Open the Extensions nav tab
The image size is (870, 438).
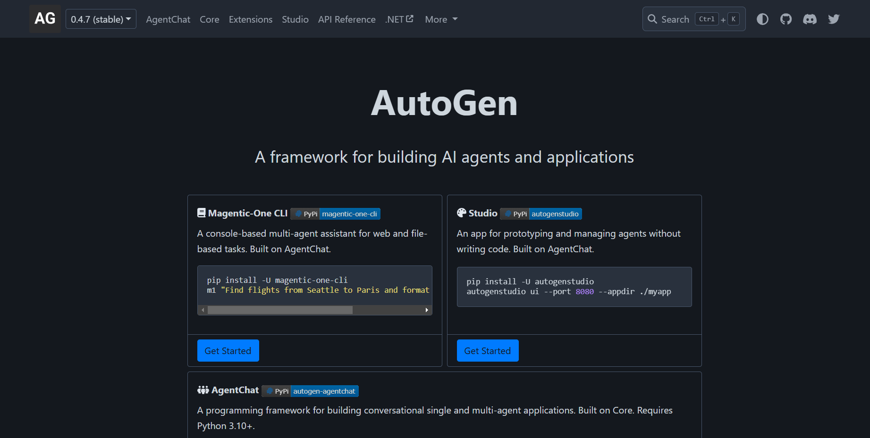click(251, 19)
